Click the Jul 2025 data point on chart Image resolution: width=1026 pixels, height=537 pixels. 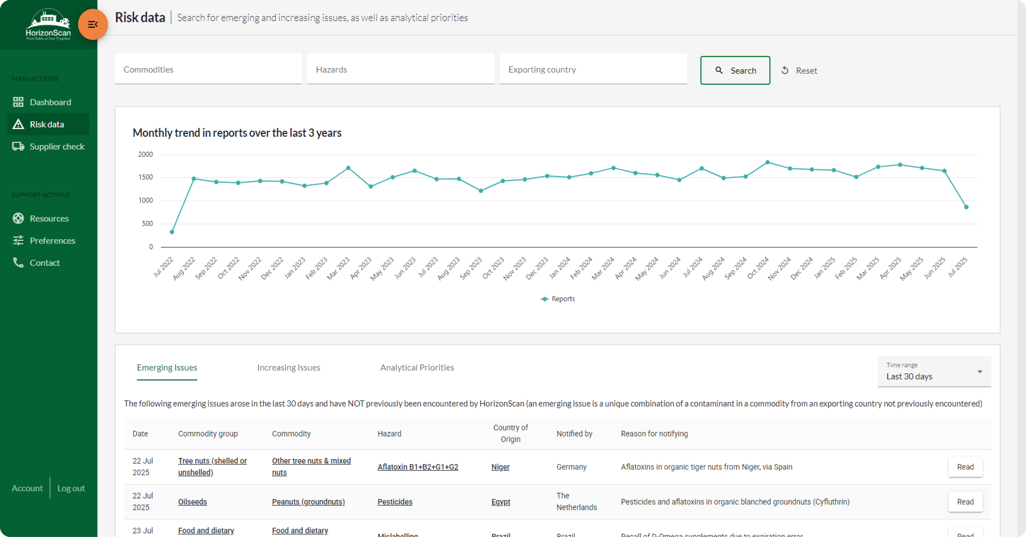click(x=966, y=207)
